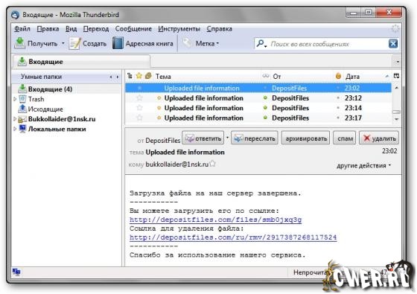417x294 pixels.
Task: Toggle read status of 23:14 message
Action: coord(265,108)
